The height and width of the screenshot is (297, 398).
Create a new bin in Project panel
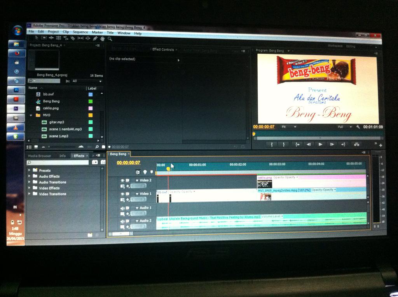[x=103, y=147]
